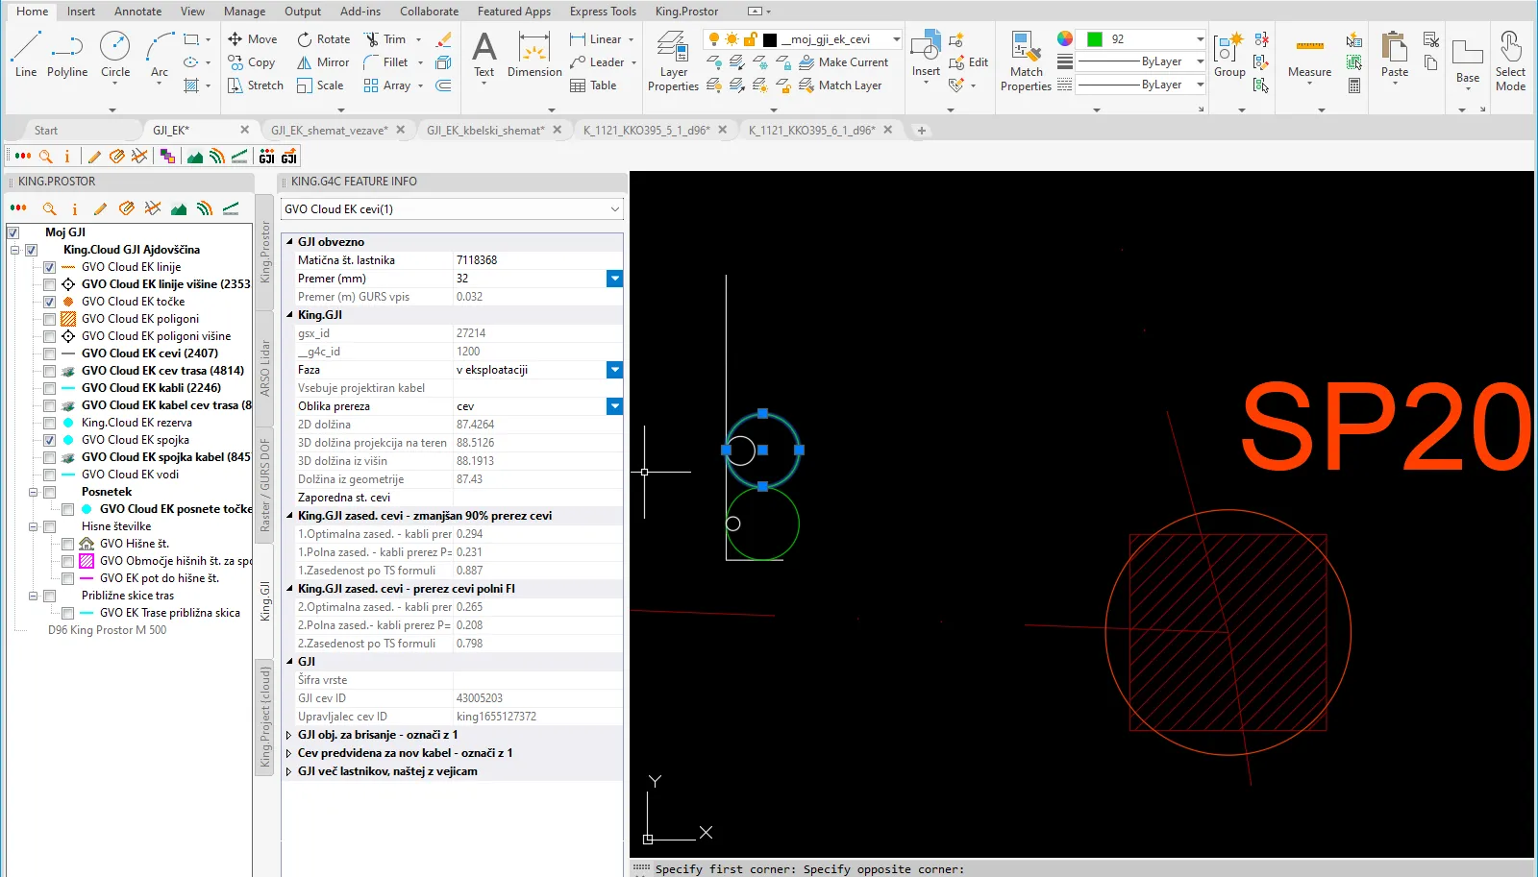Screen dimensions: 1538x877
Task: Uncheck the GVO Cloud EK spojka layer
Action: point(49,440)
